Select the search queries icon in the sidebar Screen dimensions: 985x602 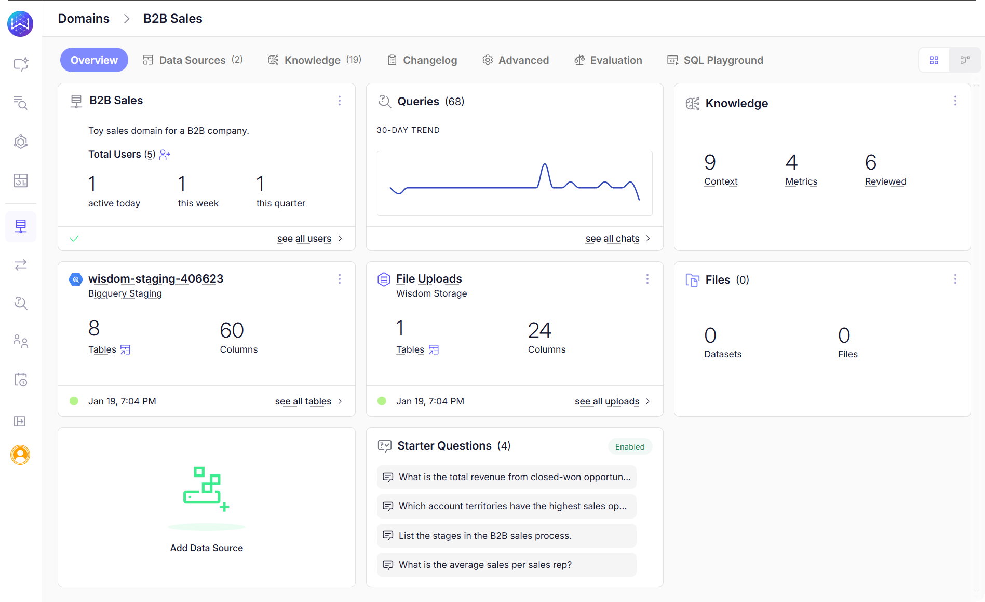coord(21,104)
